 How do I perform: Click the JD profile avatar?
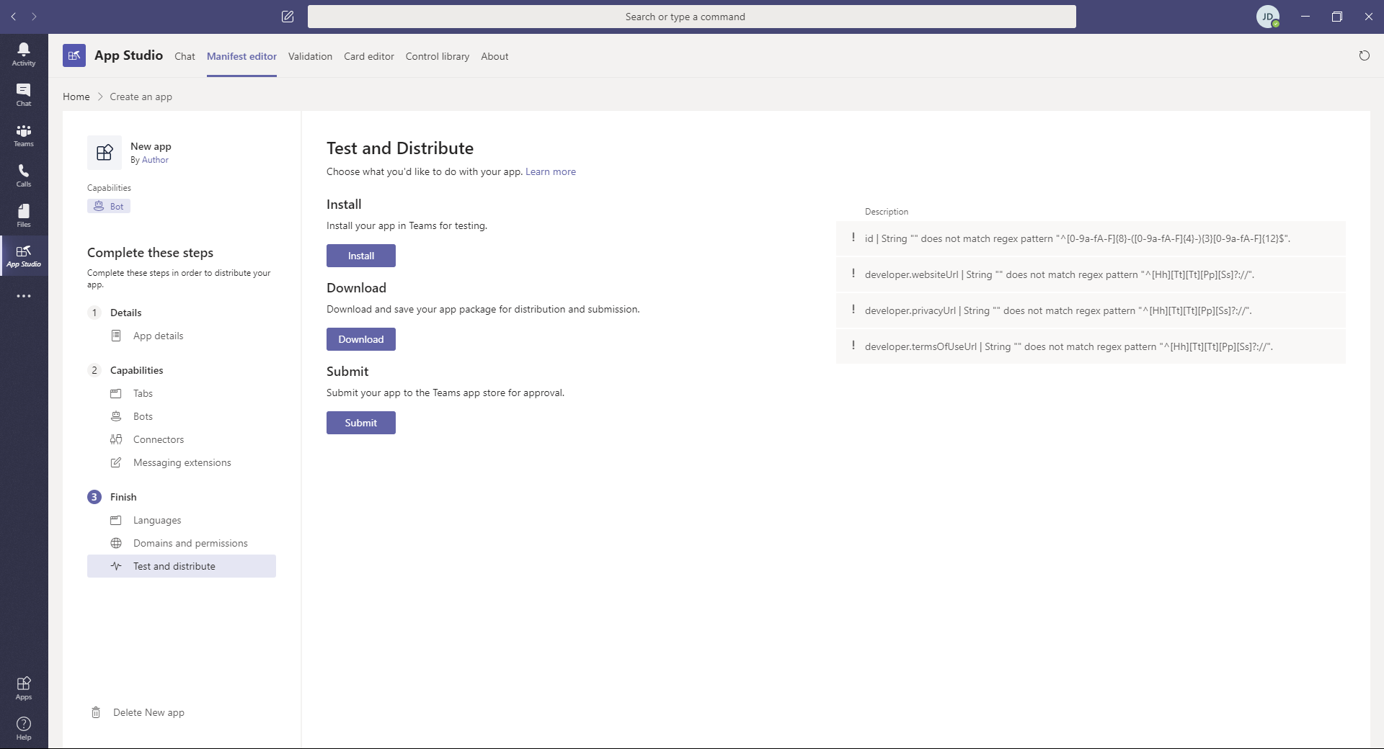[1267, 17]
